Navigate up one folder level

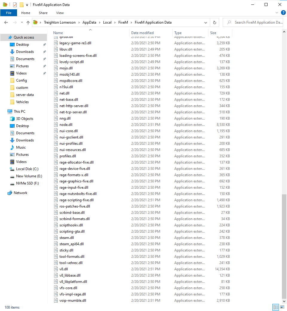(x=28, y=22)
